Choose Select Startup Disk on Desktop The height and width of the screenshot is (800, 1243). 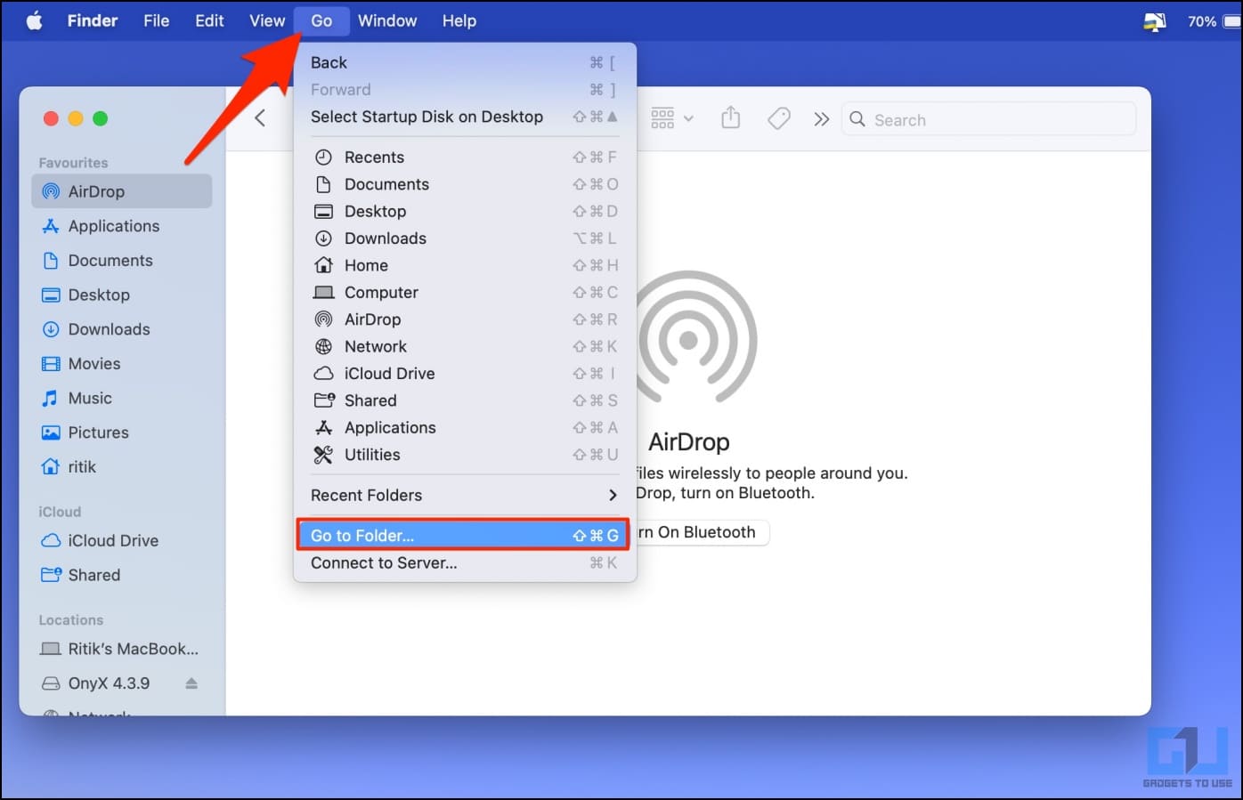(464, 117)
